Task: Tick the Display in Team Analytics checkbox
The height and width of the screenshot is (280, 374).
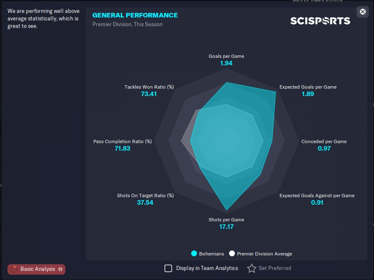Action: (168, 268)
